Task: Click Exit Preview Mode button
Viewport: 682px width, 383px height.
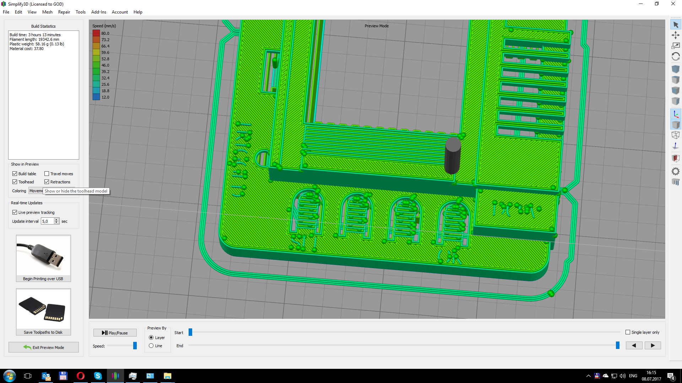Action: point(44,347)
